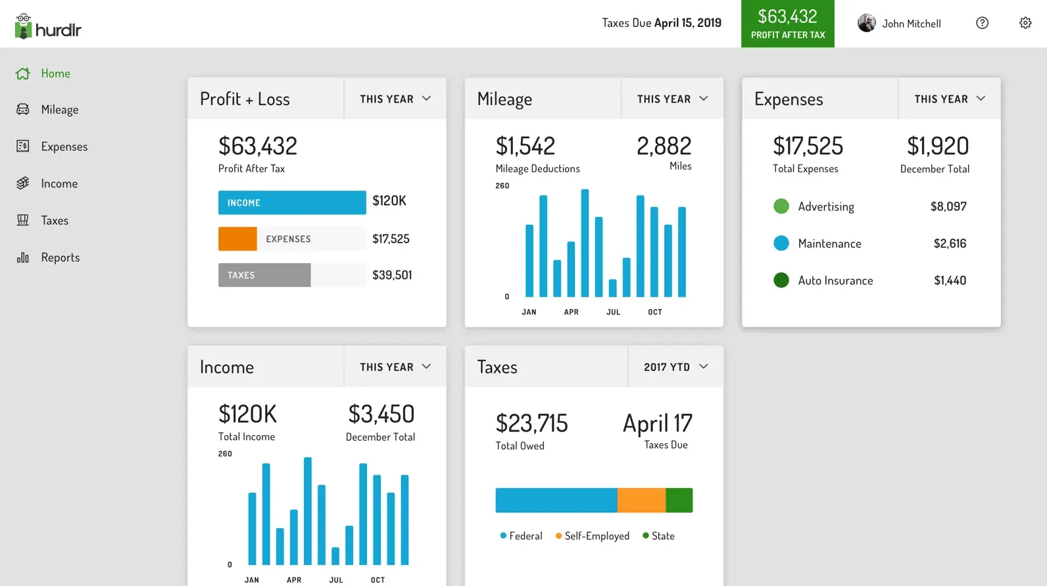The image size is (1047, 586).
Task: Click the Taxes card title
Action: [497, 367]
